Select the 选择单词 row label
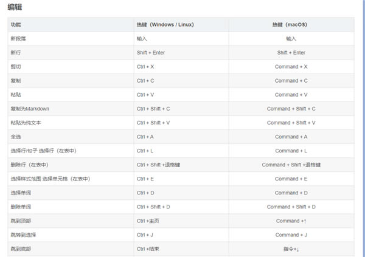This screenshot has height=257, width=365. pyautogui.click(x=21, y=193)
